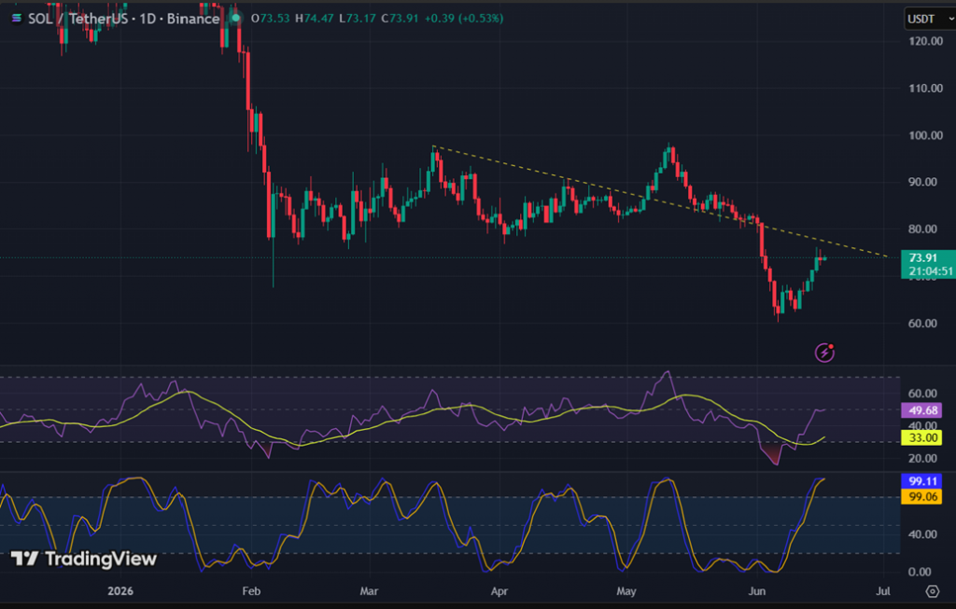Click the 110.00 price axis label
The image size is (956, 609).
925,89
